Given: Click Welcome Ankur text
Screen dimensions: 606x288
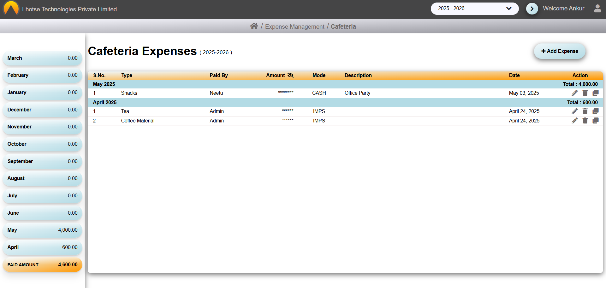Looking at the screenshot, I should point(563,8).
